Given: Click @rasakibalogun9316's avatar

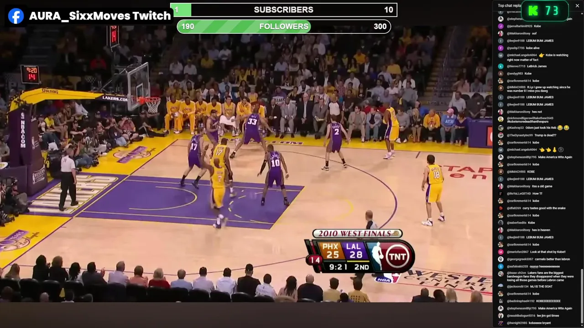Looking at the screenshot, I should pos(501,316).
